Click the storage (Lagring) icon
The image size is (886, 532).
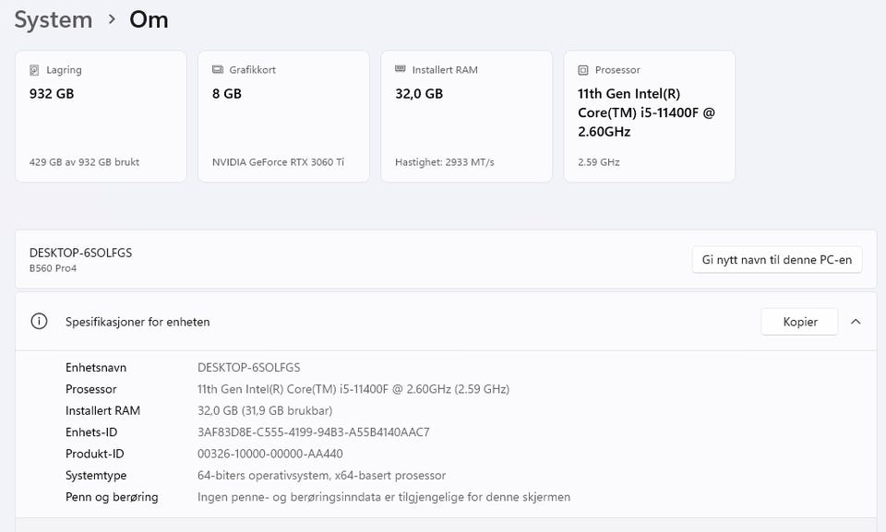point(34,70)
